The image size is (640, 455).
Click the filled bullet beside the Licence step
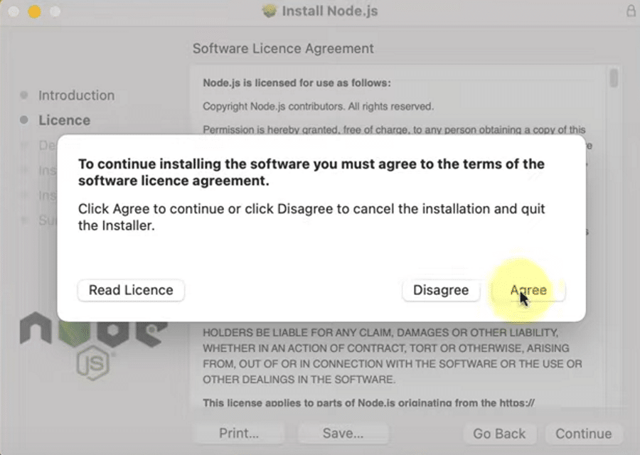point(23,121)
